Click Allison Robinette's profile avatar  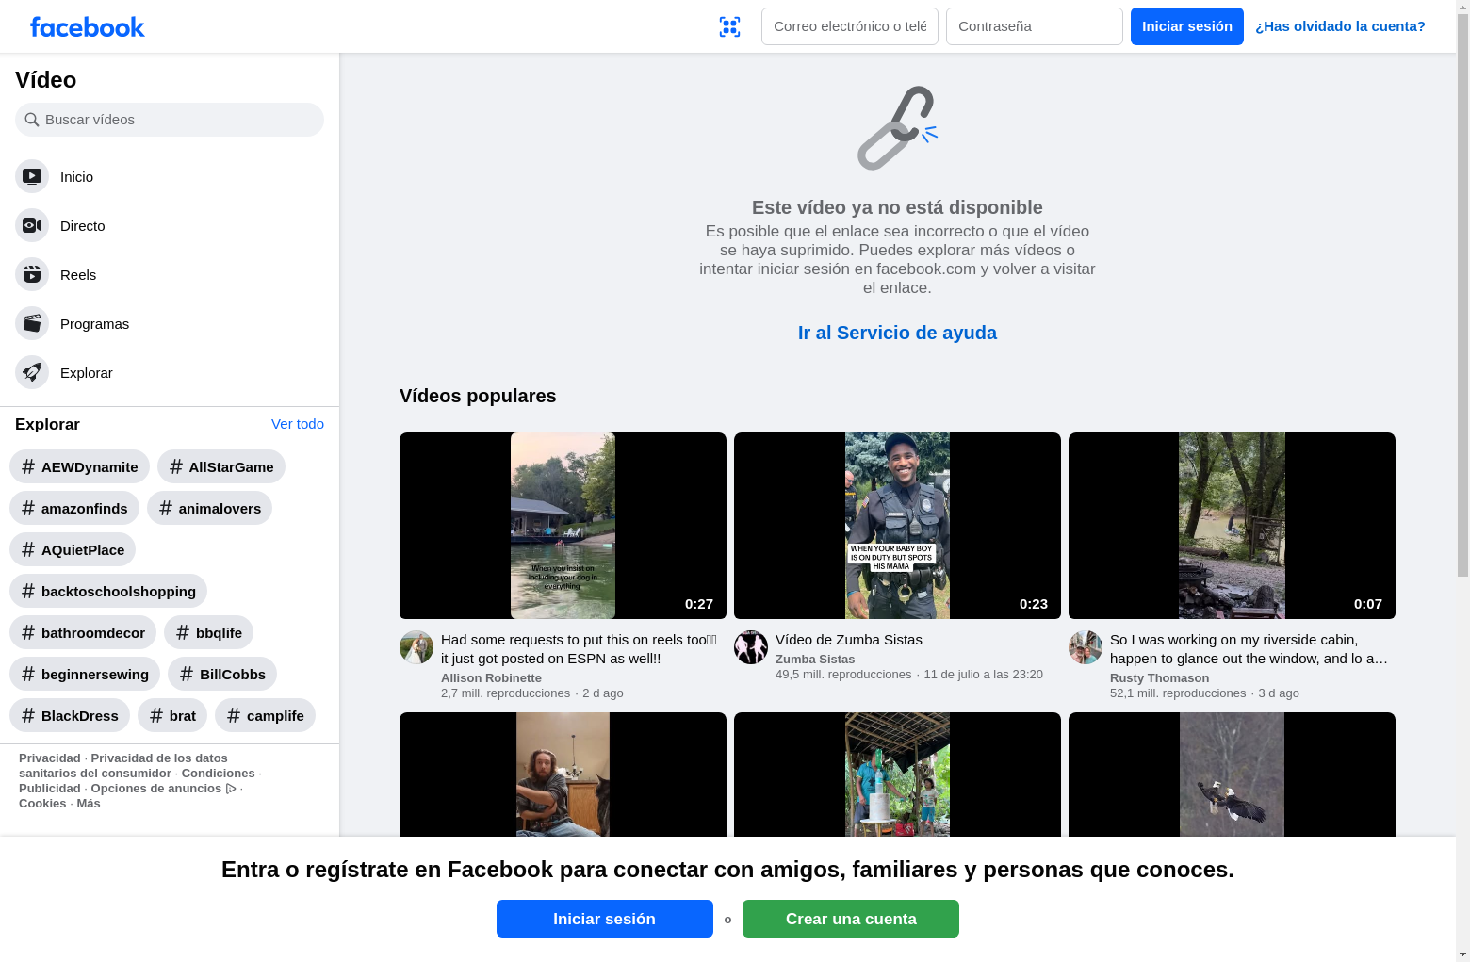(416, 647)
